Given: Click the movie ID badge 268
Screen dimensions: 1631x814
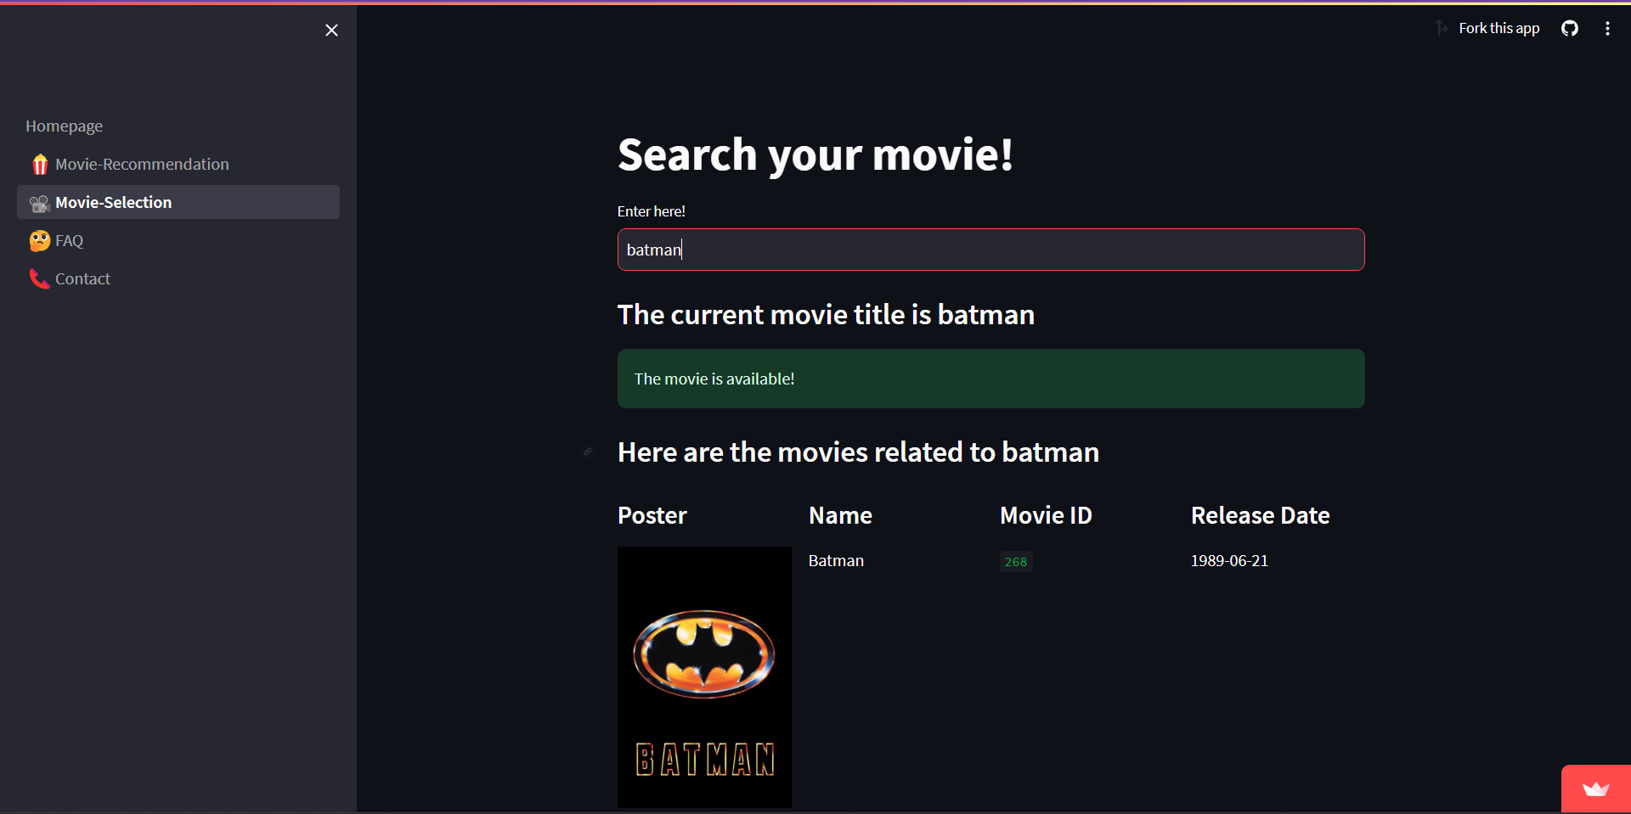Looking at the screenshot, I should pyautogui.click(x=1016, y=562).
